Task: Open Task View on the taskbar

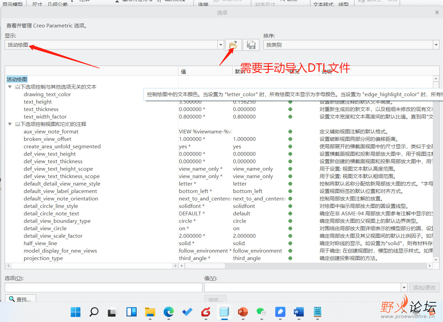Action: click(112, 312)
